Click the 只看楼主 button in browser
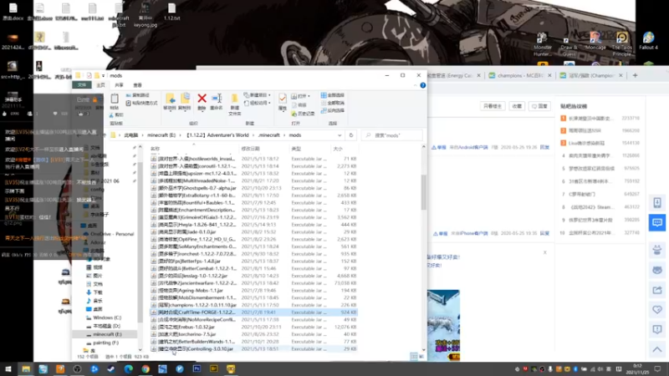 [493, 106]
